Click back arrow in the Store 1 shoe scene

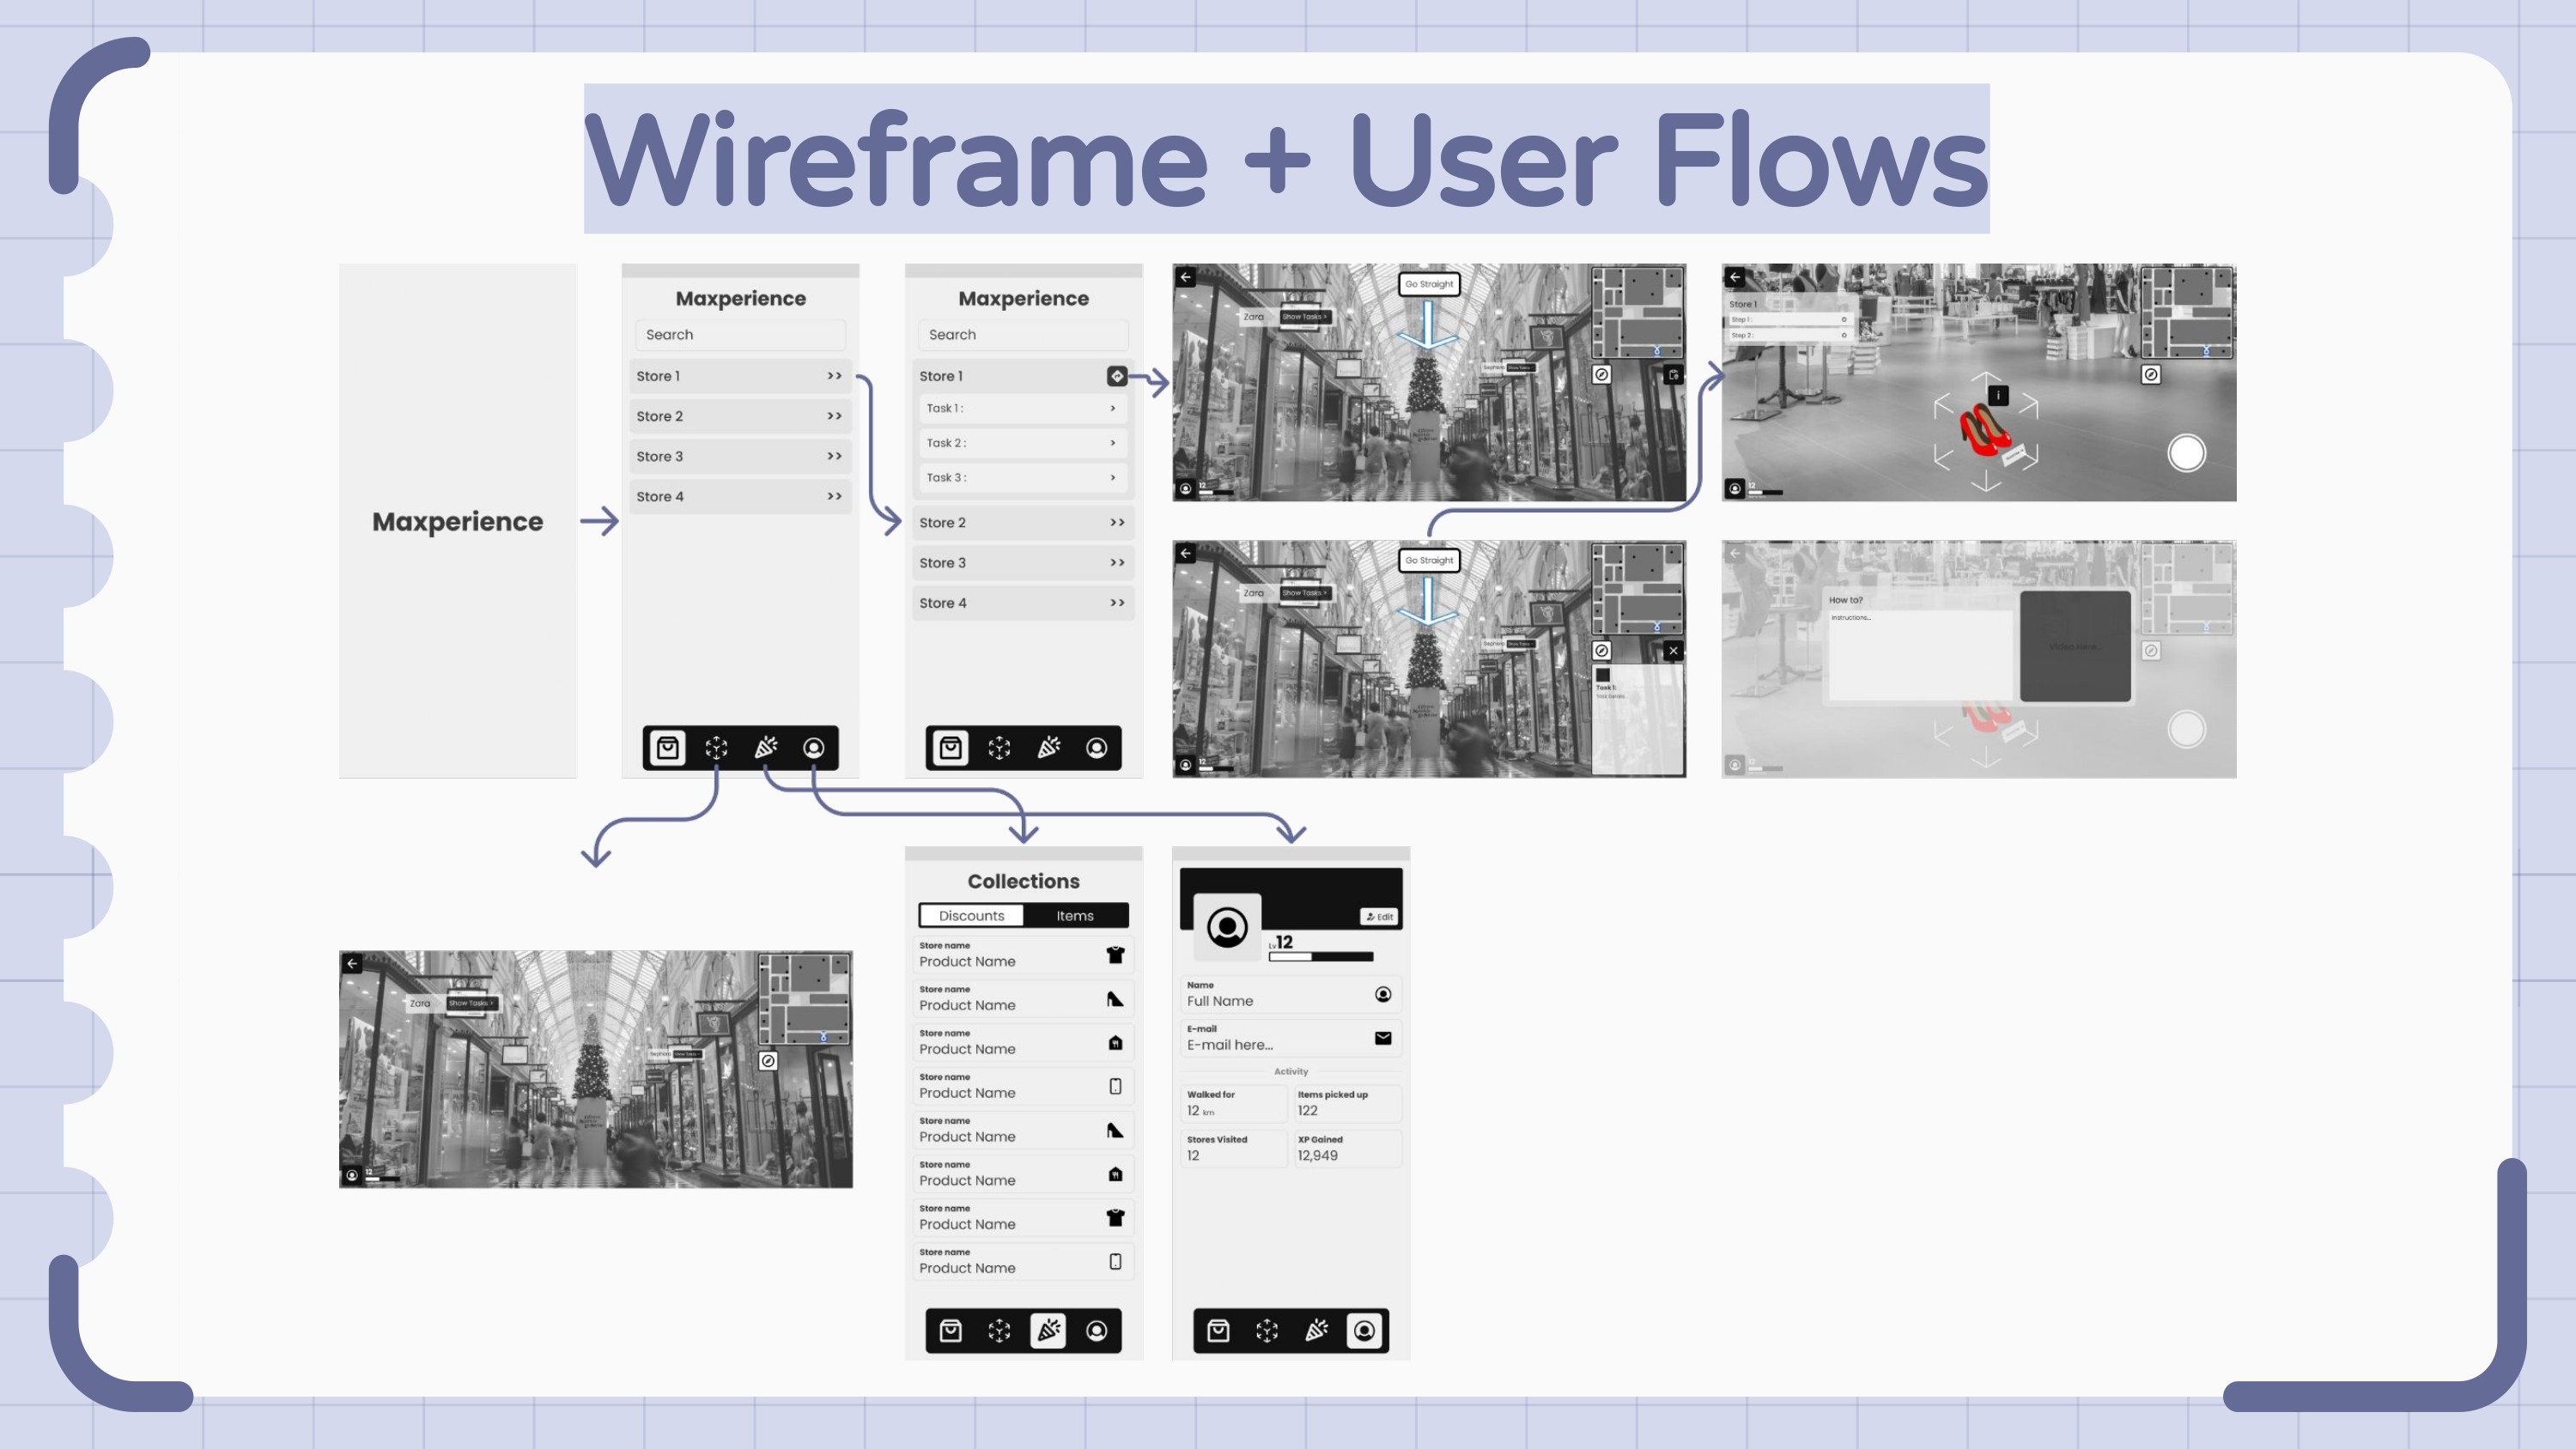[1735, 277]
